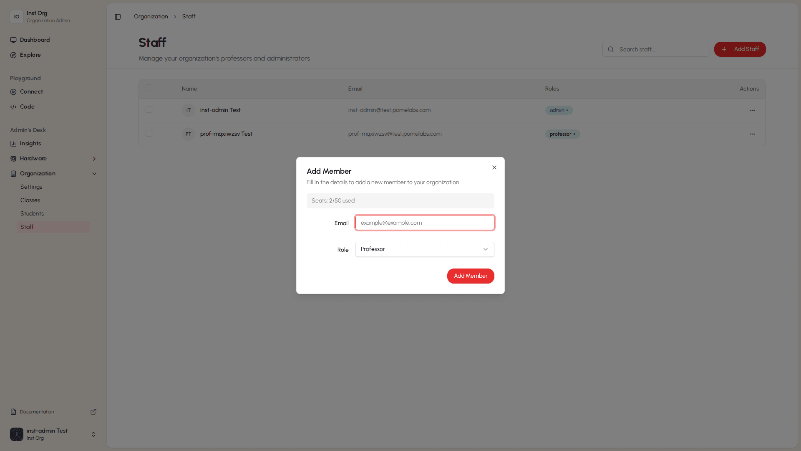
Task: Open Classes under Organization
Action: click(x=53, y=200)
